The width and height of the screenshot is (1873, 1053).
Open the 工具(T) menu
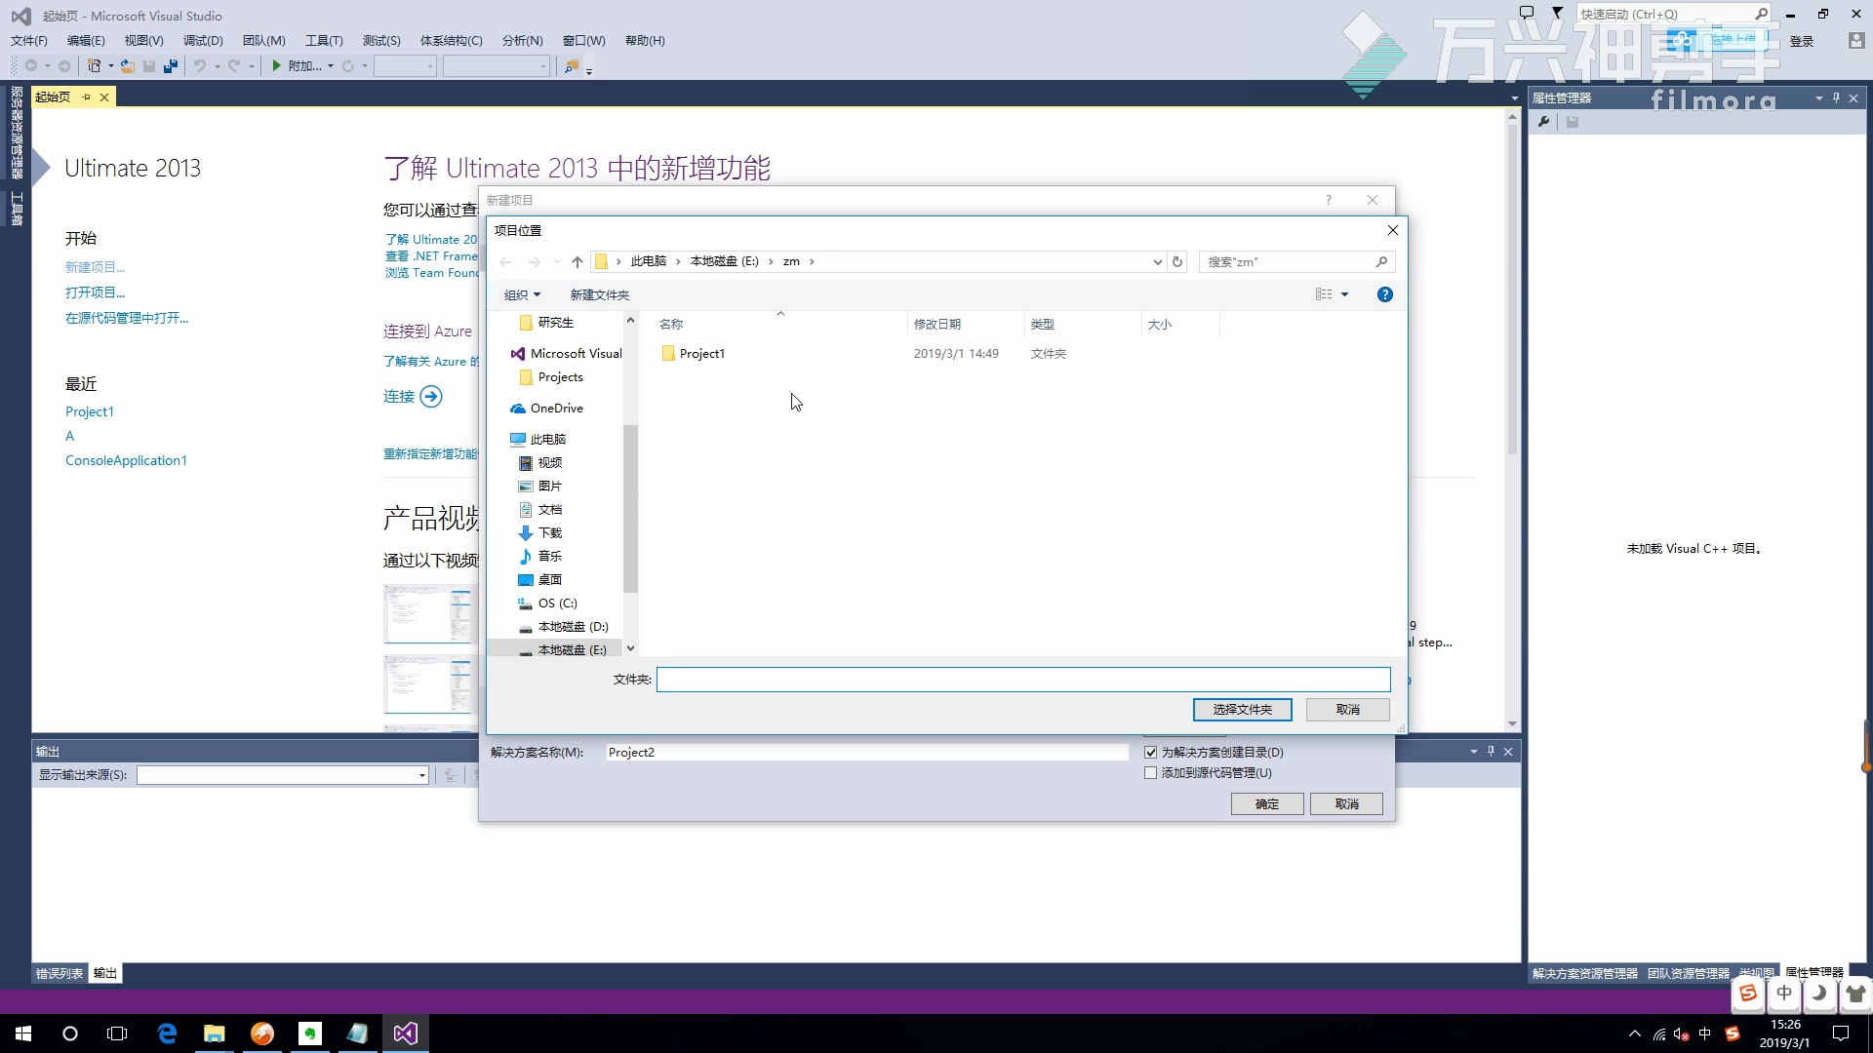coord(324,40)
